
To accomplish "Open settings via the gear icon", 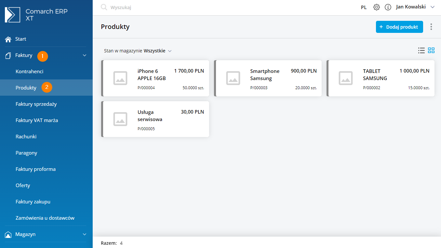I will 377,7.
